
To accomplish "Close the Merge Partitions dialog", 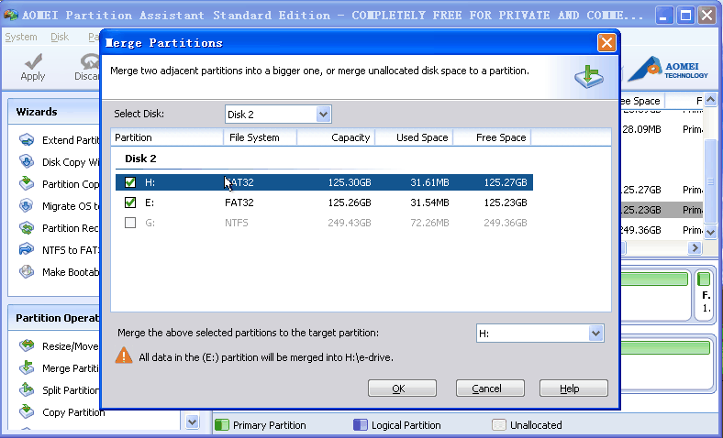I will pos(606,43).
